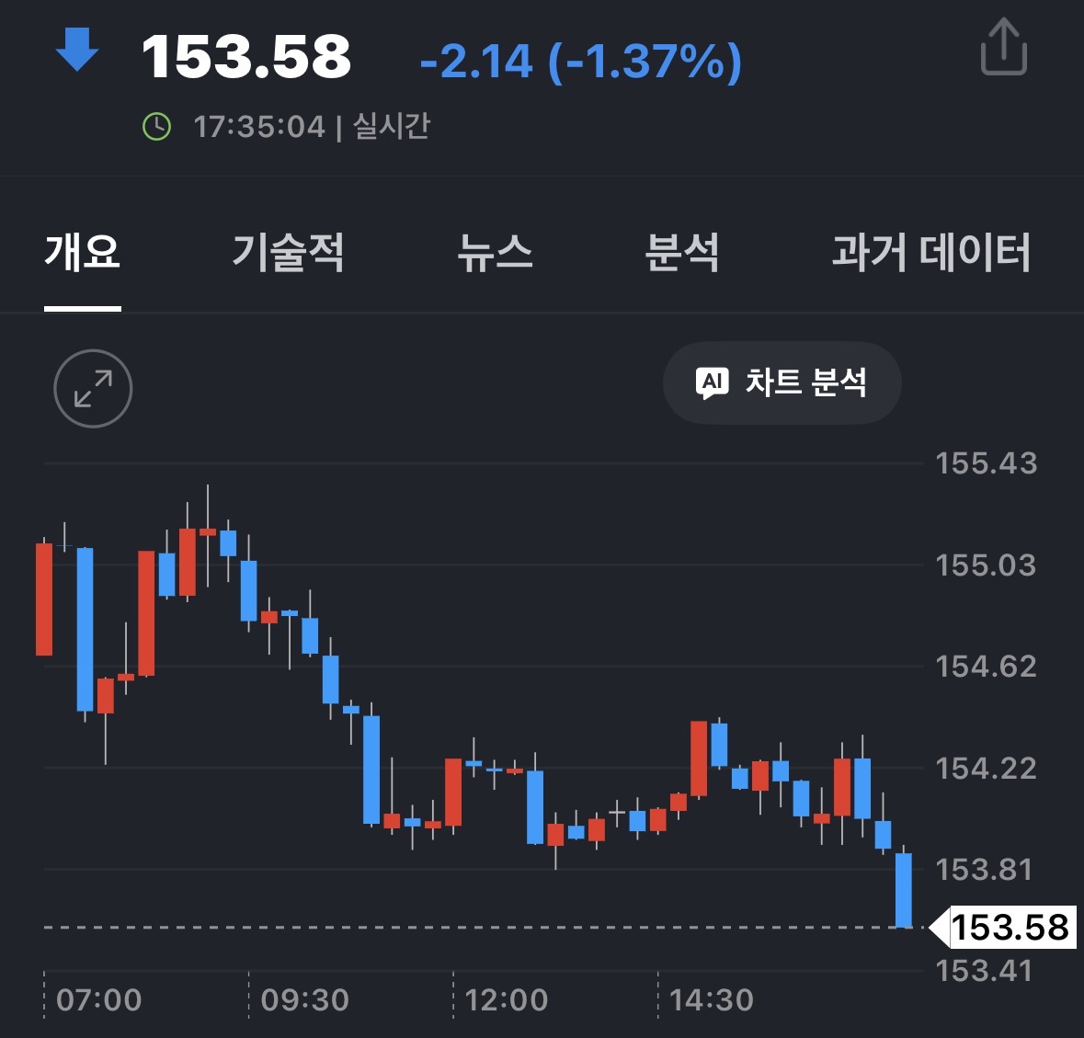
Task: Tap the blue down arrow price indicator
Action: click(x=76, y=49)
